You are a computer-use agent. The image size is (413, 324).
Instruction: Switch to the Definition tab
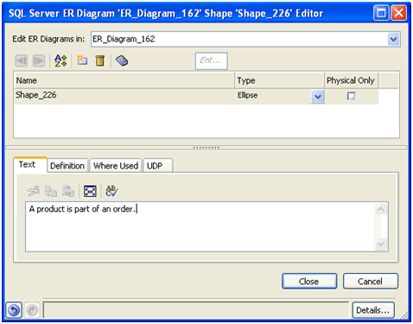[67, 166]
